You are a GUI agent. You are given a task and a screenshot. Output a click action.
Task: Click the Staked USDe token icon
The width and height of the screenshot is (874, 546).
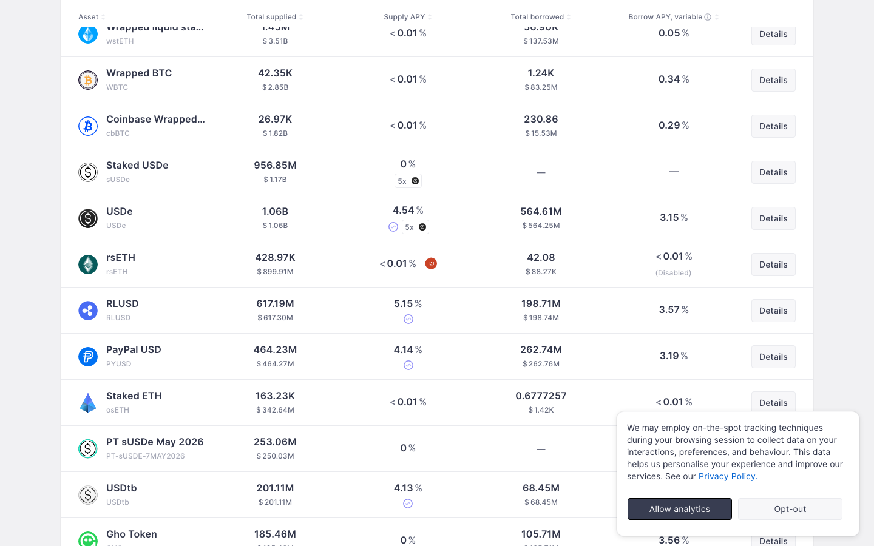[x=88, y=172]
